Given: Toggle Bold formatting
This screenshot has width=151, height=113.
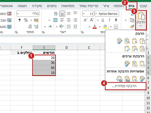Looking at the screenshot, I should pos(116,20).
